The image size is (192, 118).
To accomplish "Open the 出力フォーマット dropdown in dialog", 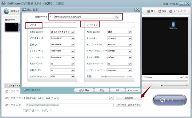I will (x=117, y=17).
